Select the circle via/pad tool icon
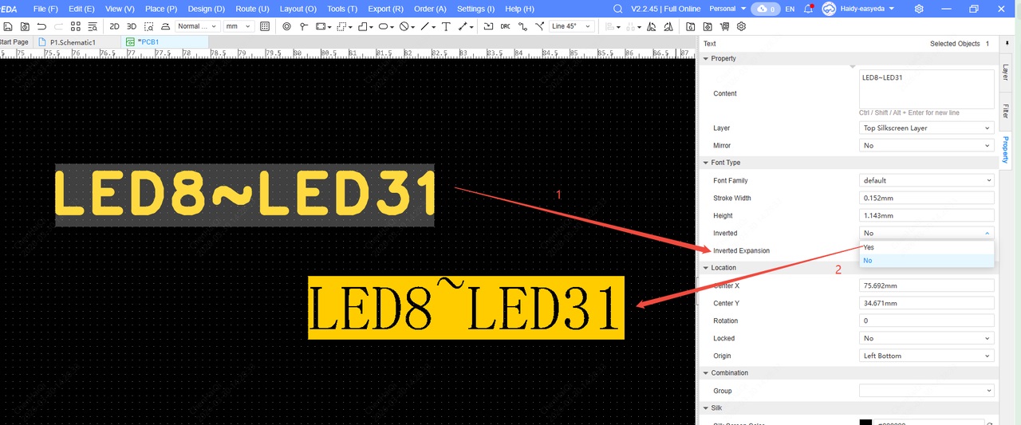 286,26
